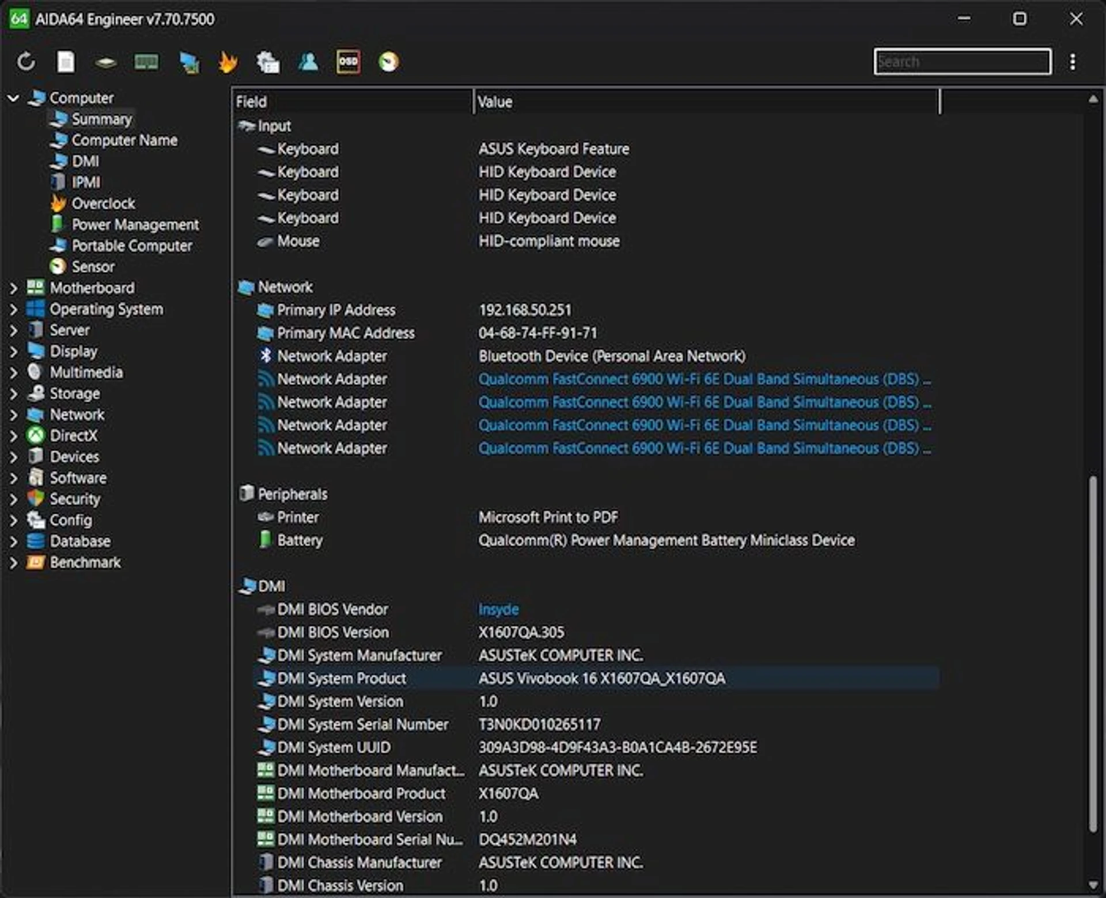Viewport: 1106px width, 898px height.
Task: Select the Software category
Action: point(78,478)
